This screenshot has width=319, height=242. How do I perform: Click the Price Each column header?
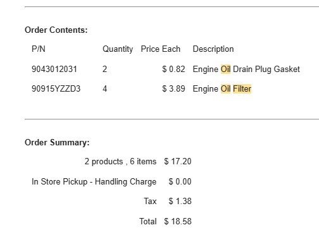[161, 49]
